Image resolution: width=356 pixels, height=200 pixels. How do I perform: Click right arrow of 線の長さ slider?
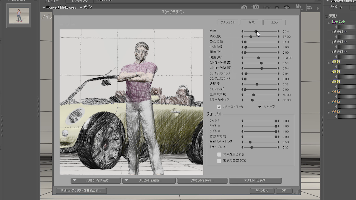(279, 37)
